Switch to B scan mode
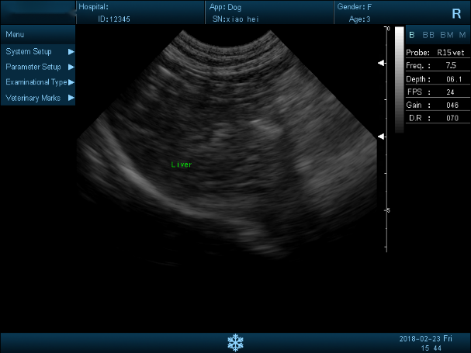Viewport: 471px width, 353px height. click(x=411, y=35)
